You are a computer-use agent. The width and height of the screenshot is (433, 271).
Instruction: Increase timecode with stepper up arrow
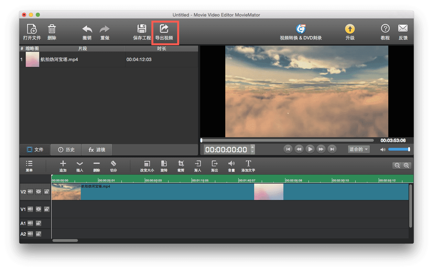point(253,147)
